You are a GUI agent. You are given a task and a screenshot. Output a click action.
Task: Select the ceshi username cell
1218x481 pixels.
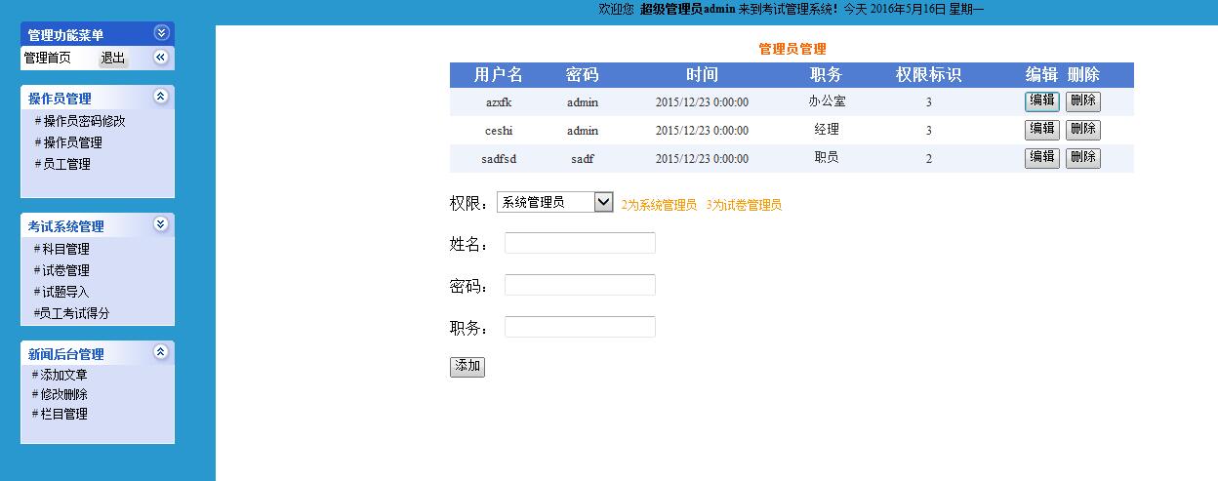coord(499,131)
